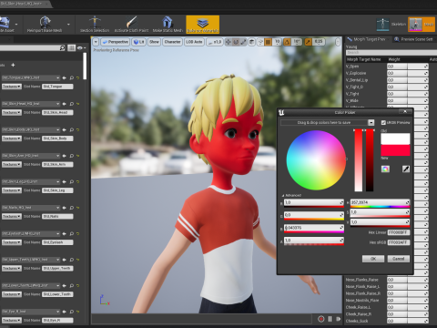The width and height of the screenshot is (437, 328).
Task: Open Textures dropdown under Std_Skin_Leg material
Action: click(x=12, y=190)
